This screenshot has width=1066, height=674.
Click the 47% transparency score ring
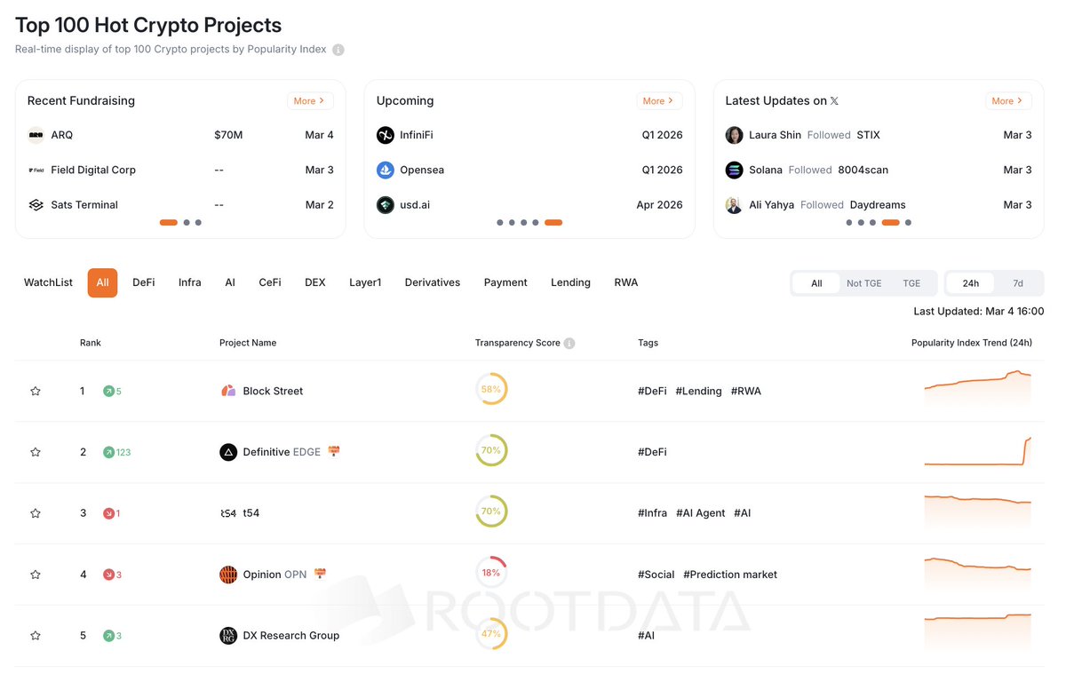tap(491, 634)
